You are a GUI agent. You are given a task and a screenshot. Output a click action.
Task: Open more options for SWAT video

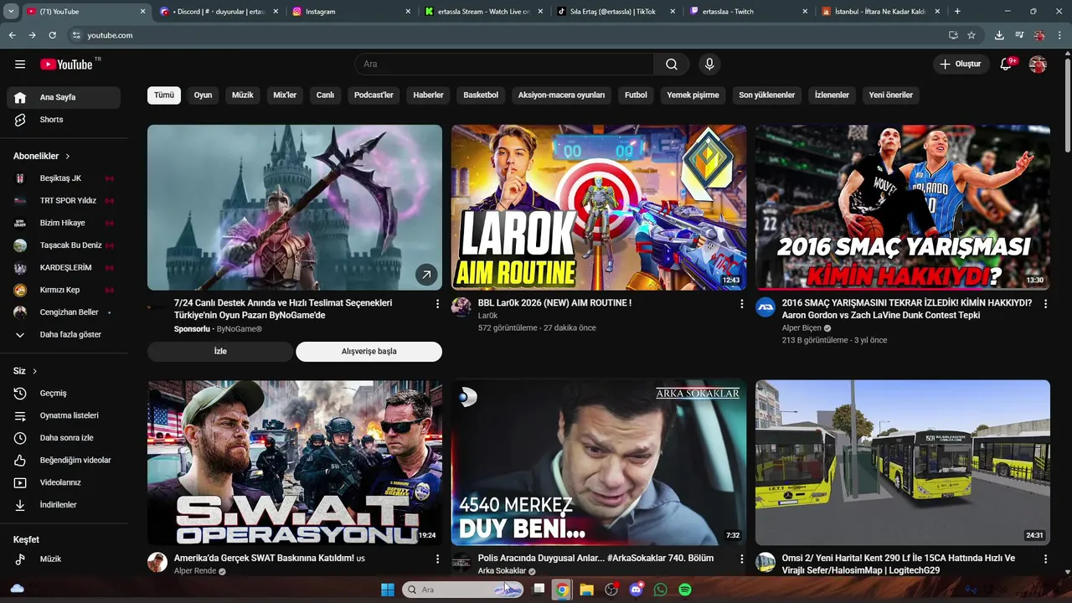coord(437,559)
